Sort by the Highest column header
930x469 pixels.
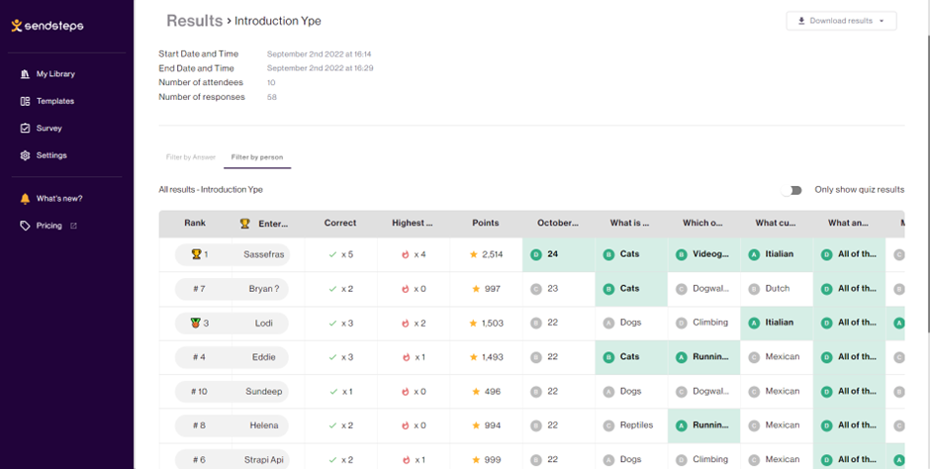pyautogui.click(x=413, y=223)
